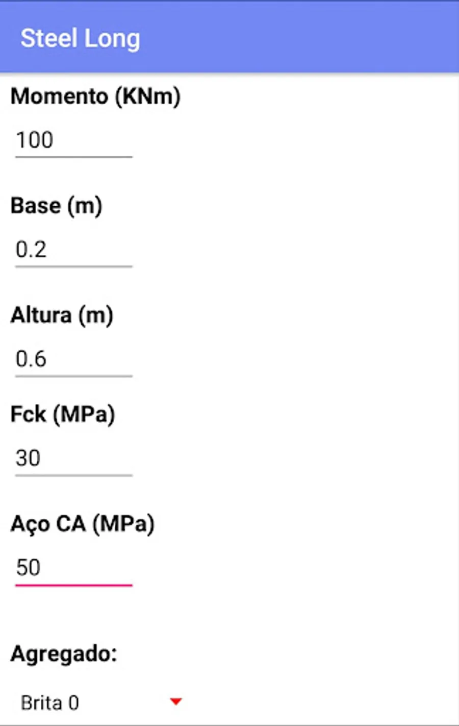Viewport: 459px width, 726px height.
Task: Open the Brita 0 aggregate dropdown
Action: pyautogui.click(x=97, y=703)
